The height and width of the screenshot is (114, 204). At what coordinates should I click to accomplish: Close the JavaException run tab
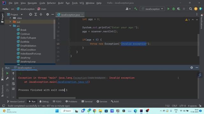(x=34, y=67)
